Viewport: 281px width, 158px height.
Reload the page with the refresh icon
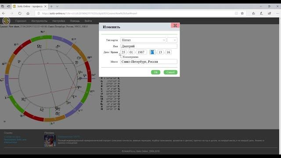click(20, 14)
